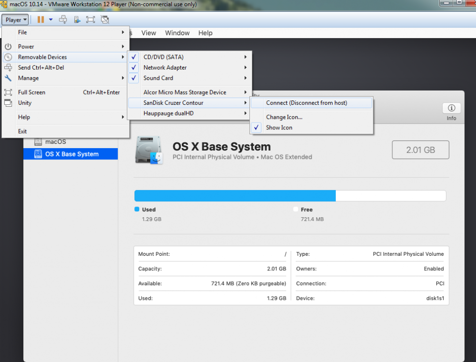476x362 pixels.
Task: Click the removable devices toolbar icon
Action: (x=77, y=20)
